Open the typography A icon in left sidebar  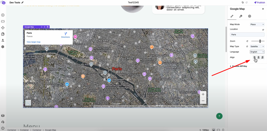point(3,40)
